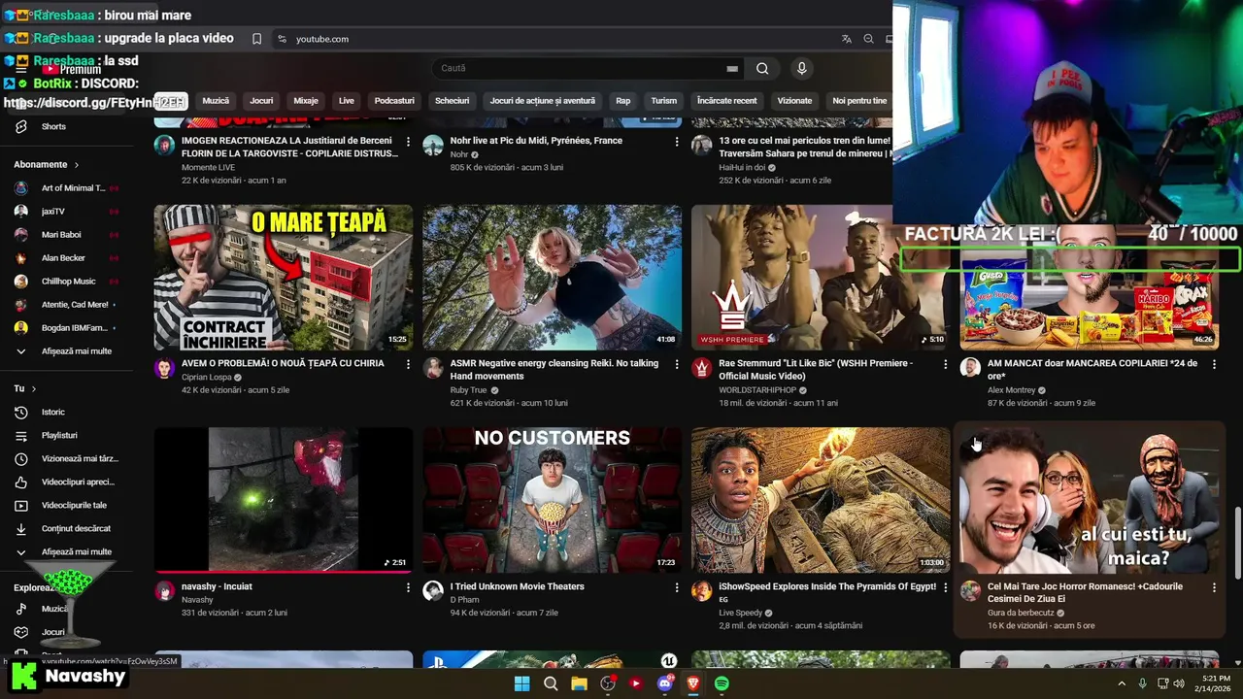The height and width of the screenshot is (699, 1243).
Task: Expand the Abonamente section arrow
Action: pos(77,165)
